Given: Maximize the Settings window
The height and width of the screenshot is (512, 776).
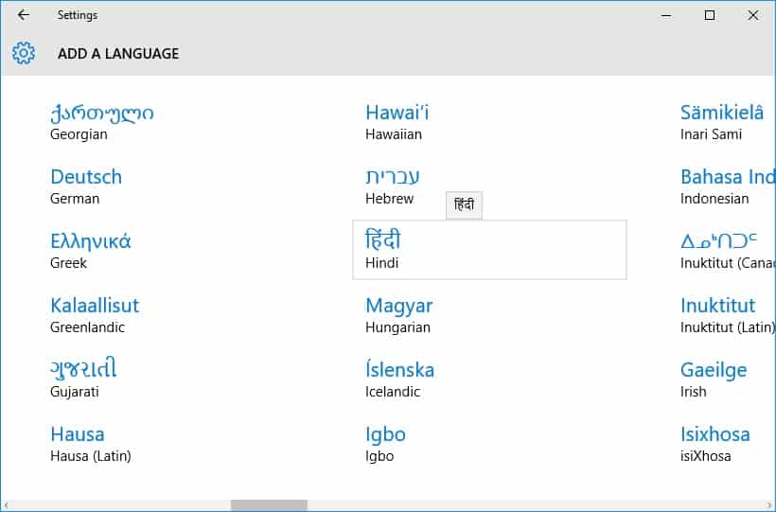Looking at the screenshot, I should [x=709, y=15].
